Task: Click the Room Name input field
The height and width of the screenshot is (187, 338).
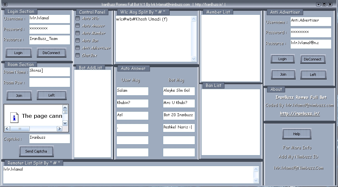Action: [50, 72]
